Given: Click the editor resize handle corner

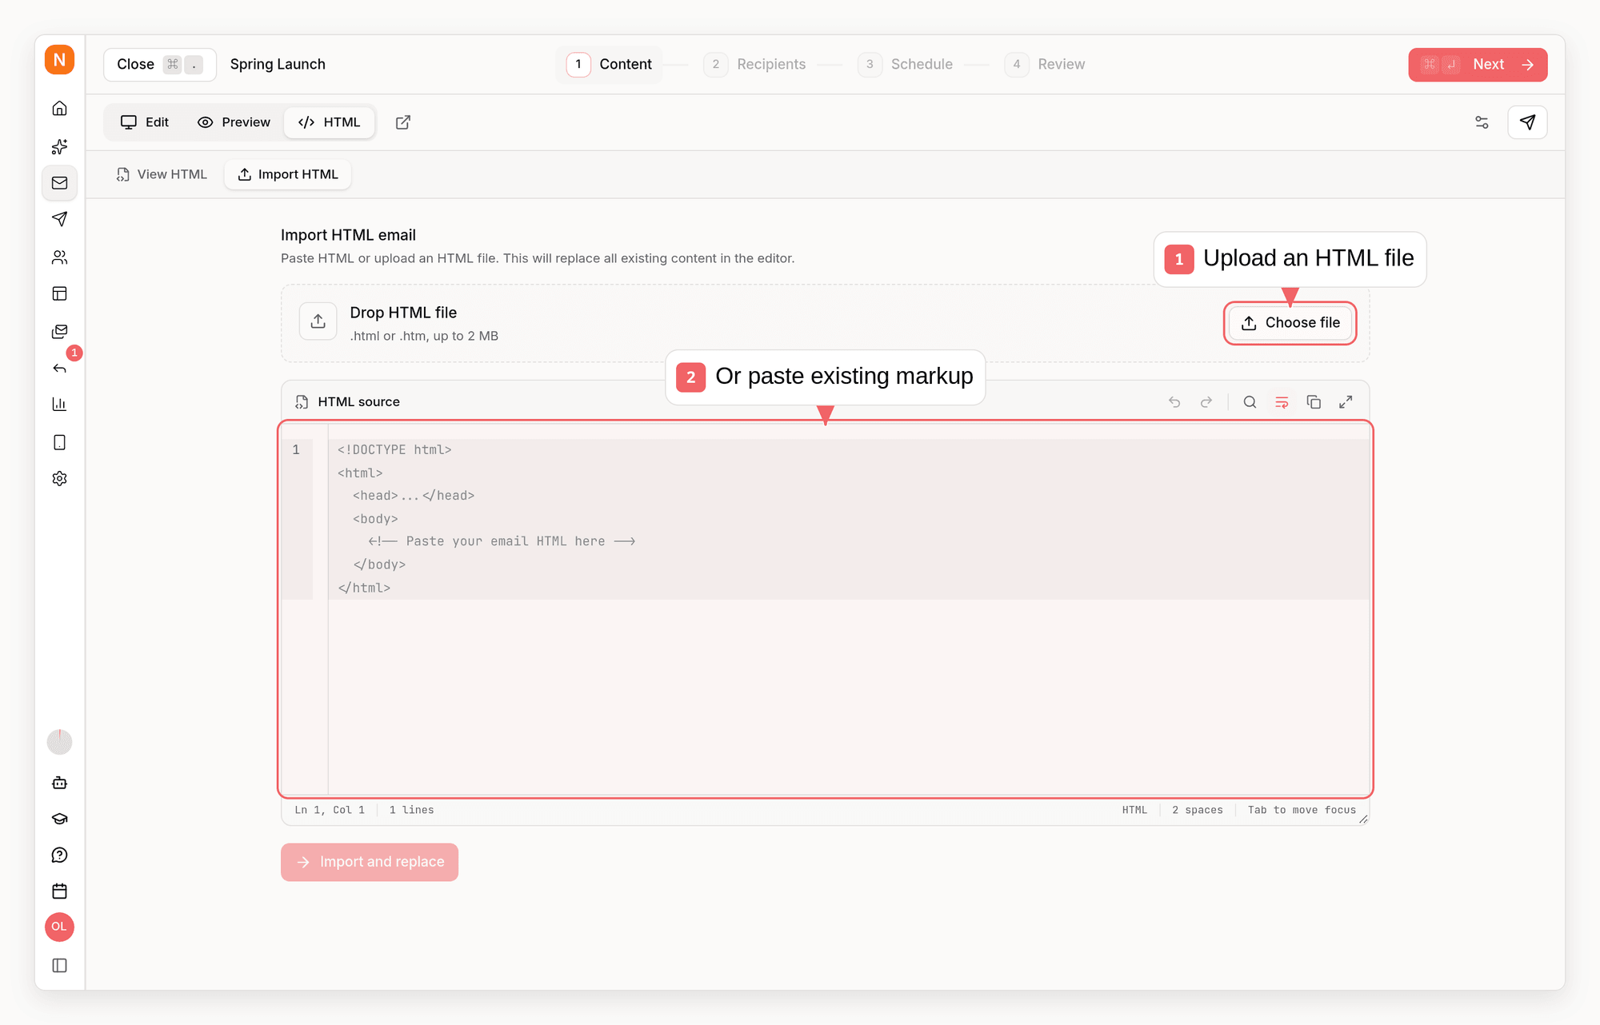Looking at the screenshot, I should [x=1363, y=819].
